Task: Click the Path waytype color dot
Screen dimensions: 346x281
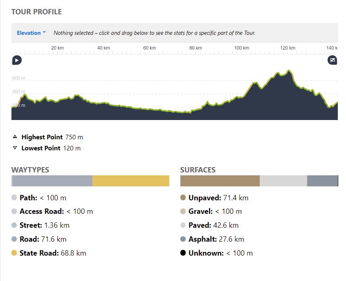Action: 14,198
